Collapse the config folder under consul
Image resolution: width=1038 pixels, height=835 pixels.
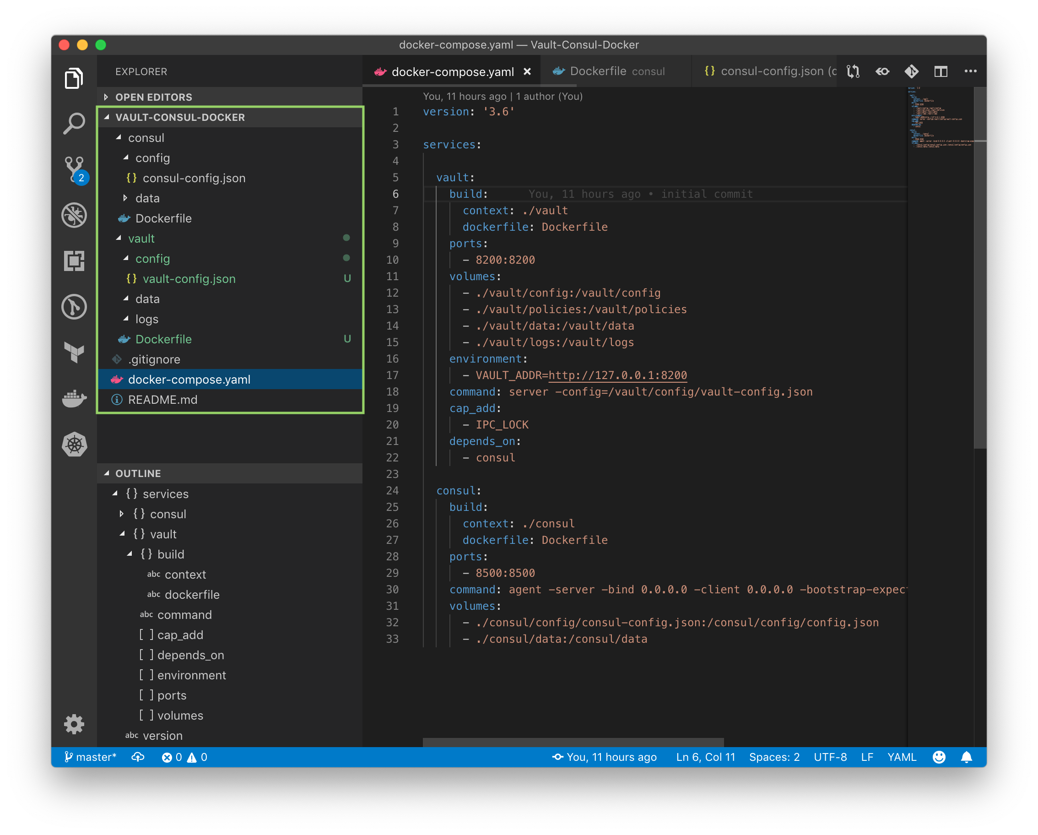[x=230, y=158]
